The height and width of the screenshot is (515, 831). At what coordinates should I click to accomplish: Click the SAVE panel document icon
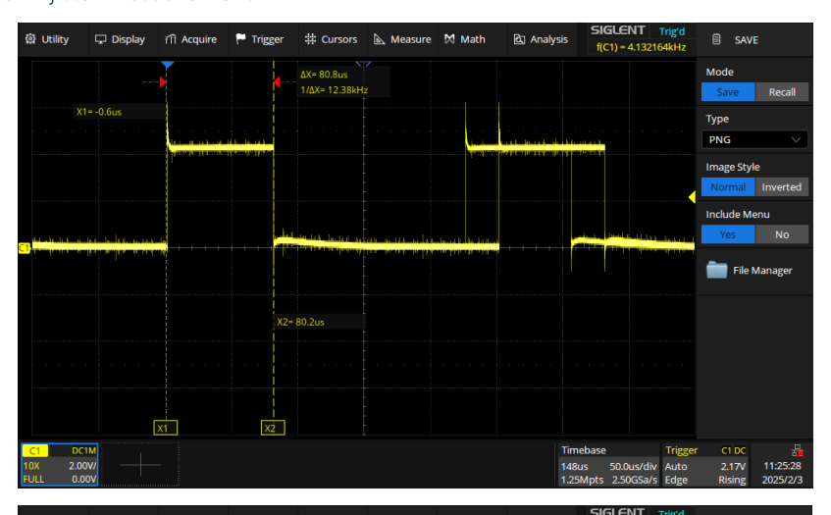click(716, 39)
